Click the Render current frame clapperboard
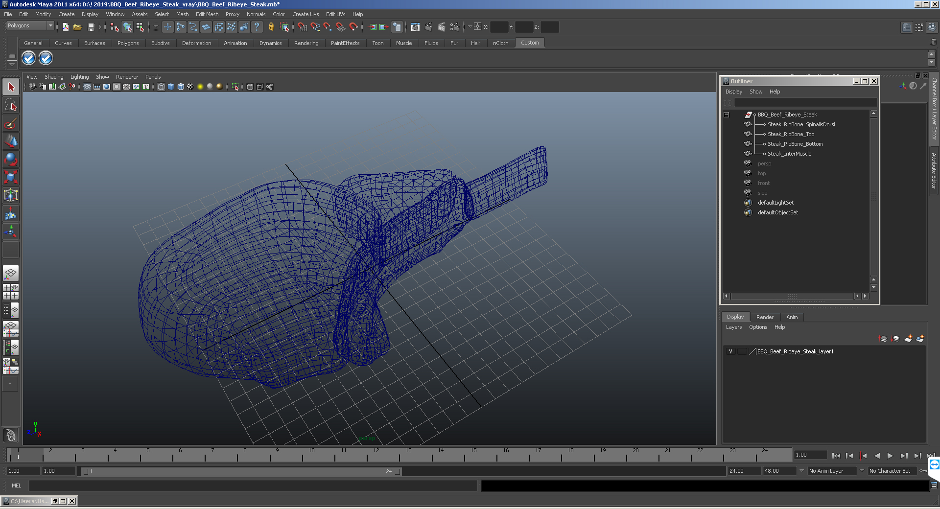 (x=428, y=27)
